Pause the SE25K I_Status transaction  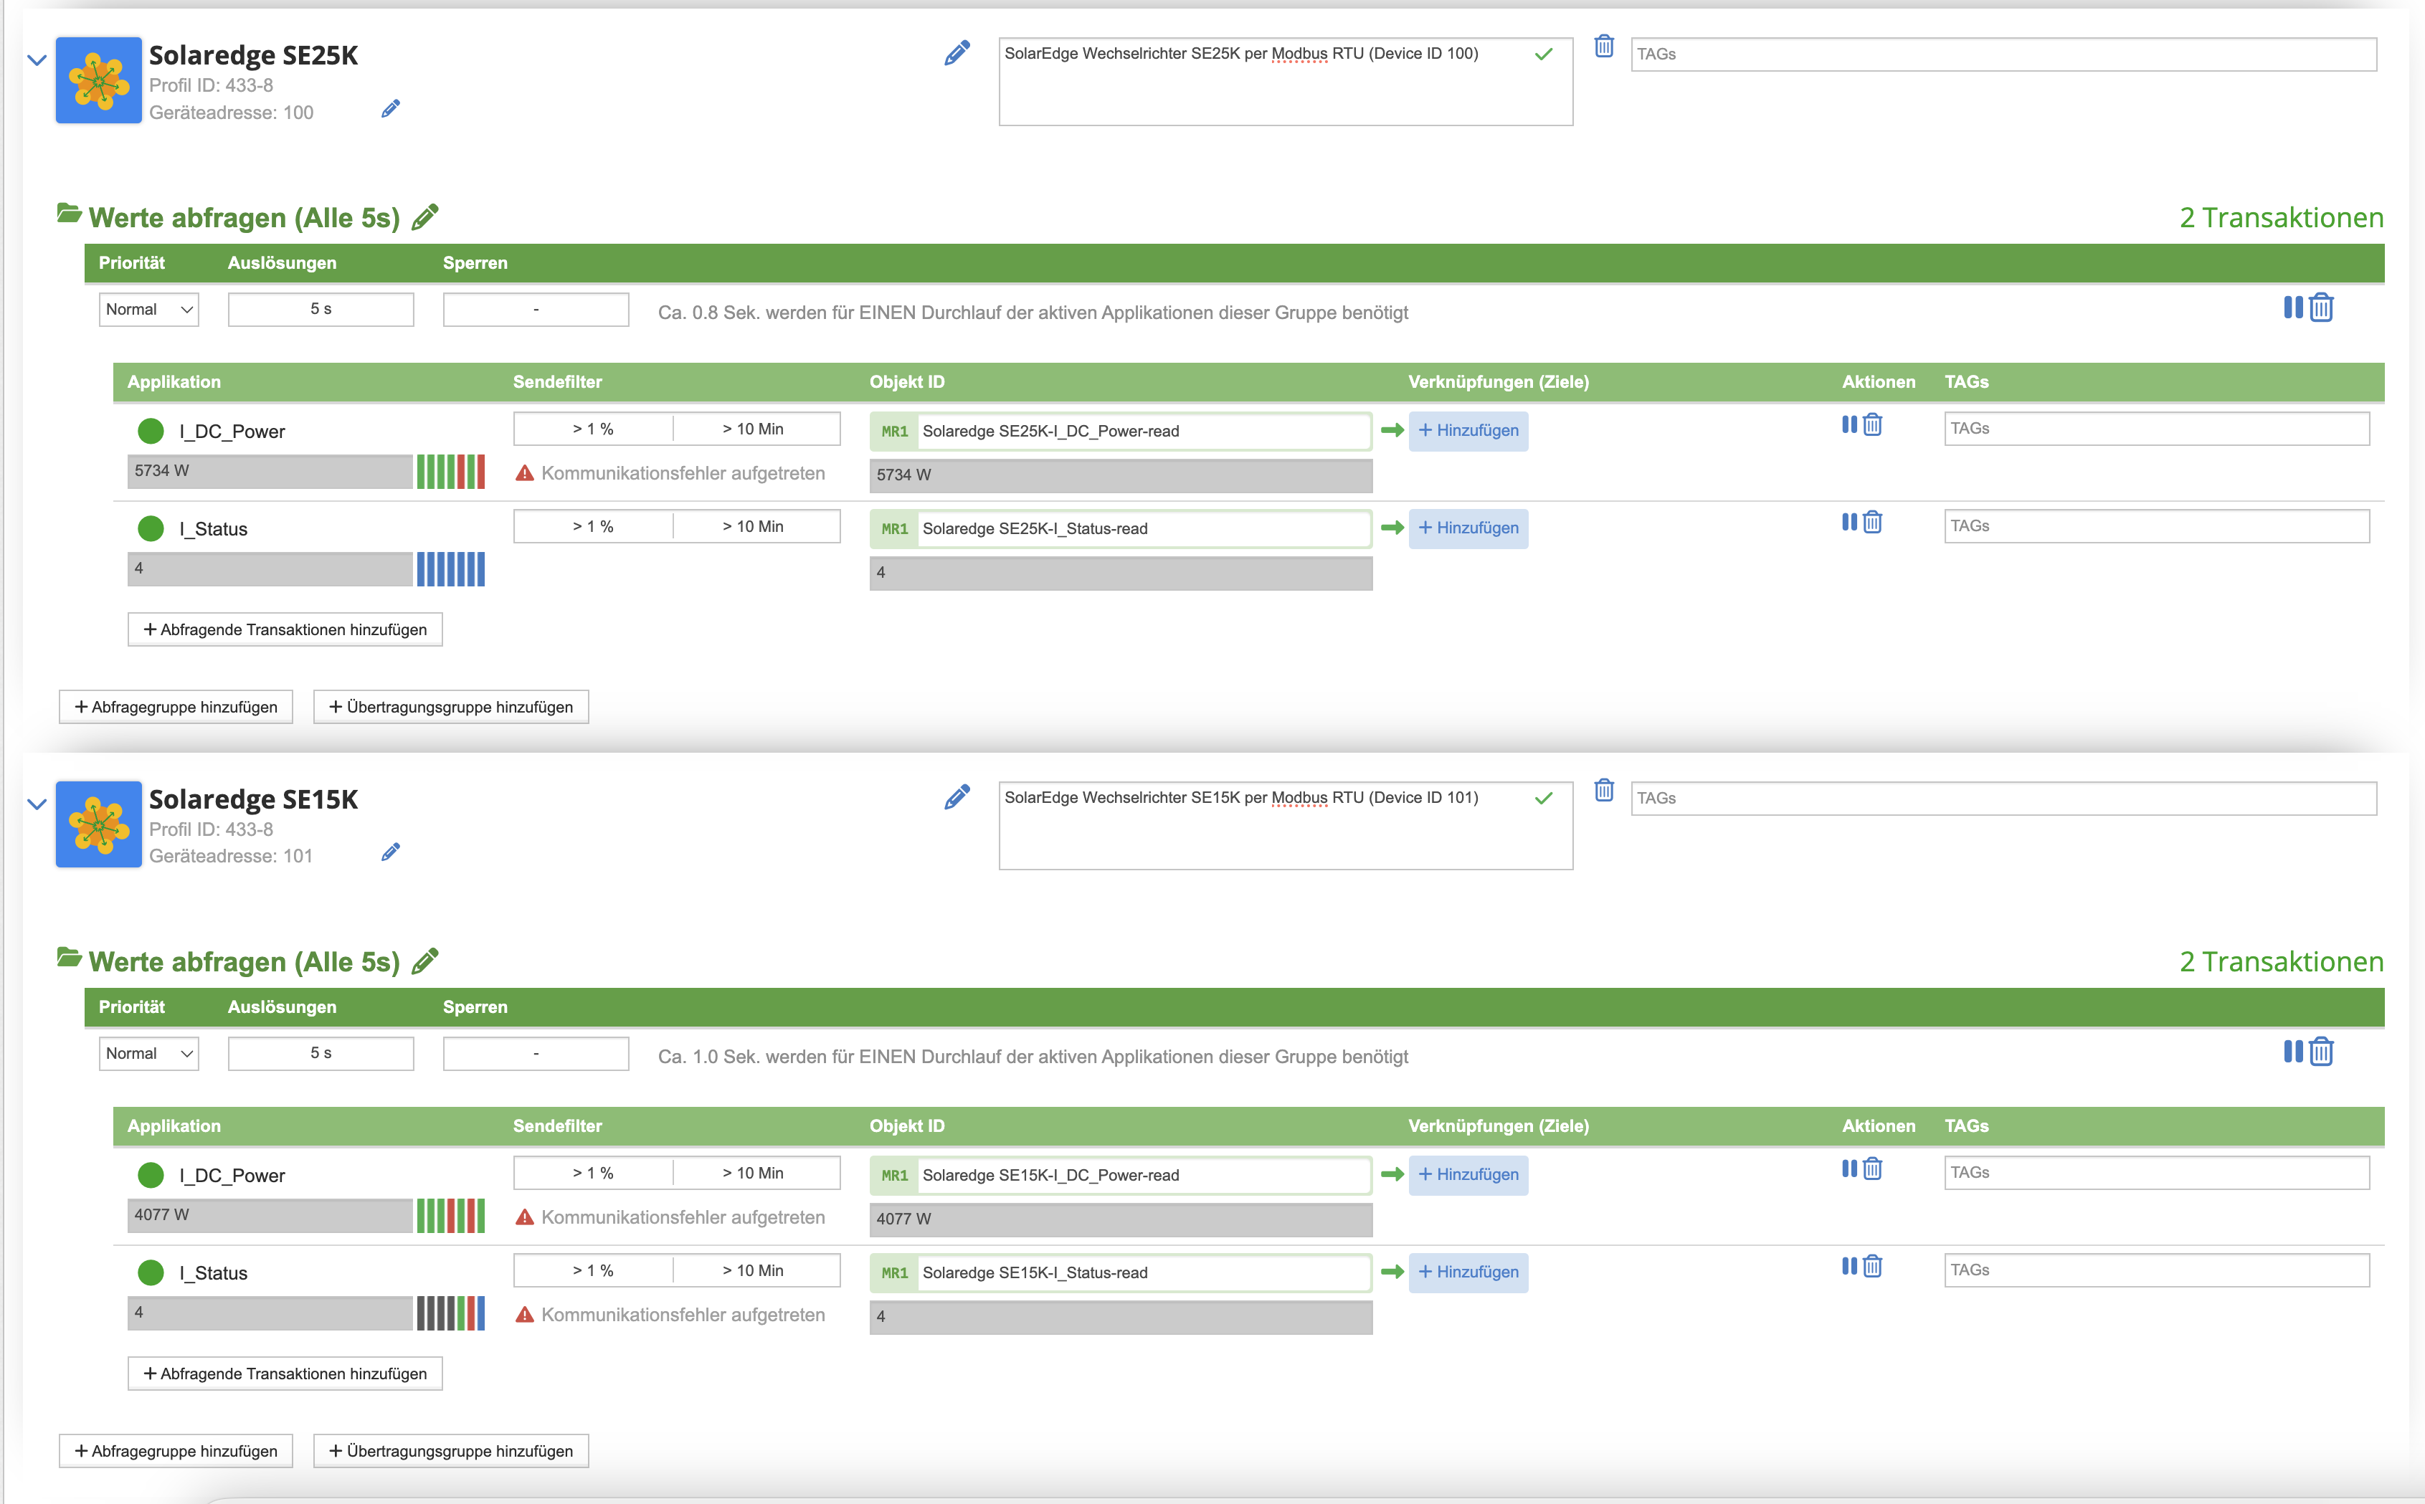click(x=1849, y=522)
